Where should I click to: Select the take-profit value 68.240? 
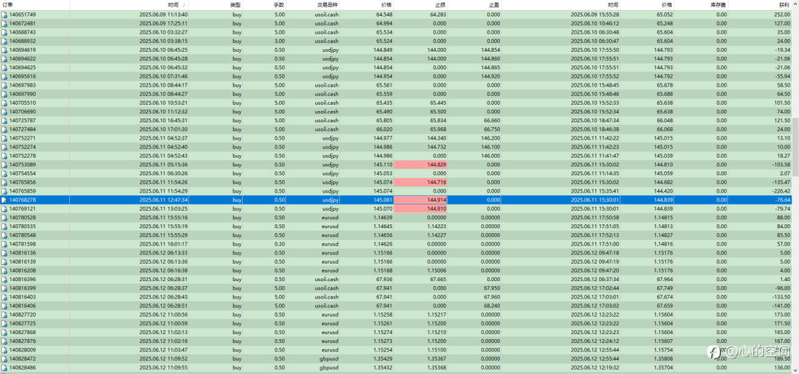[492, 306]
